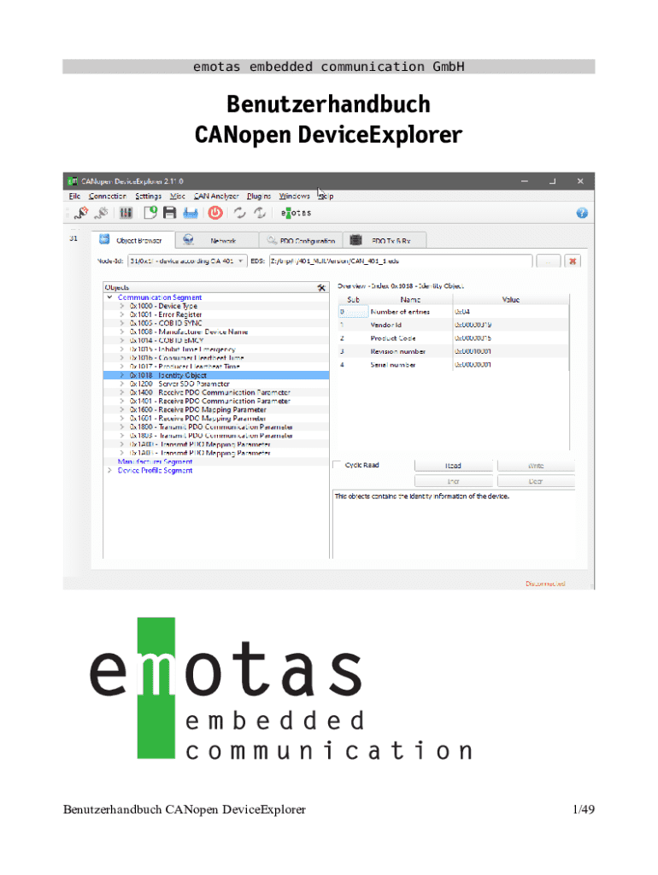Image resolution: width=658 pixels, height=875 pixels.
Task: Open the CAN Analyzer menu
Action: pyautogui.click(x=216, y=196)
